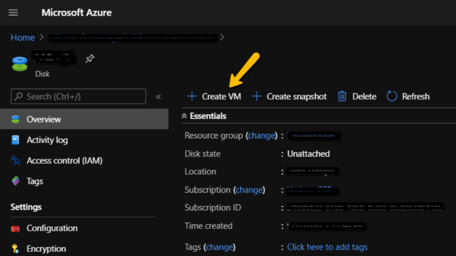Image resolution: width=456 pixels, height=256 pixels.
Task: Open the blurred subscription name link
Action: click(x=312, y=190)
